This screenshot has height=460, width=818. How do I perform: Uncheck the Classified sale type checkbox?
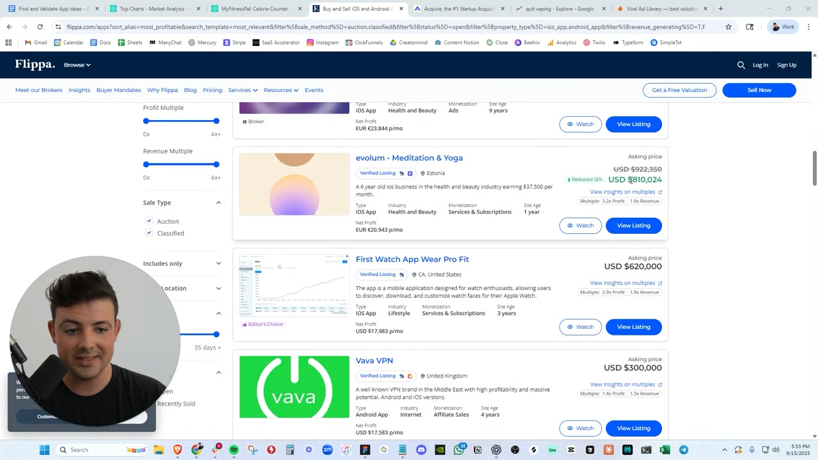(149, 233)
